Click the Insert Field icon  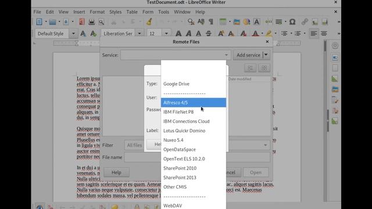click(x=279, y=22)
